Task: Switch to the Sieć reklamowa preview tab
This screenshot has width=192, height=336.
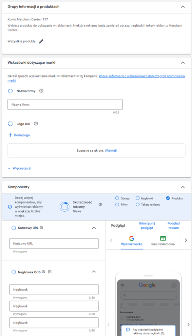Action: click(163, 241)
